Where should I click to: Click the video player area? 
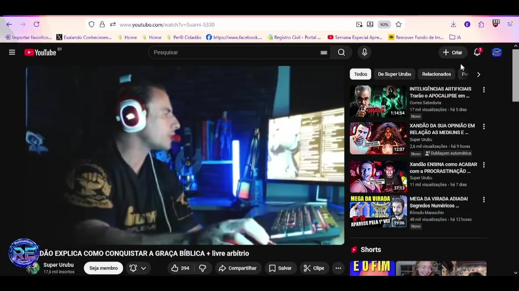point(185,155)
